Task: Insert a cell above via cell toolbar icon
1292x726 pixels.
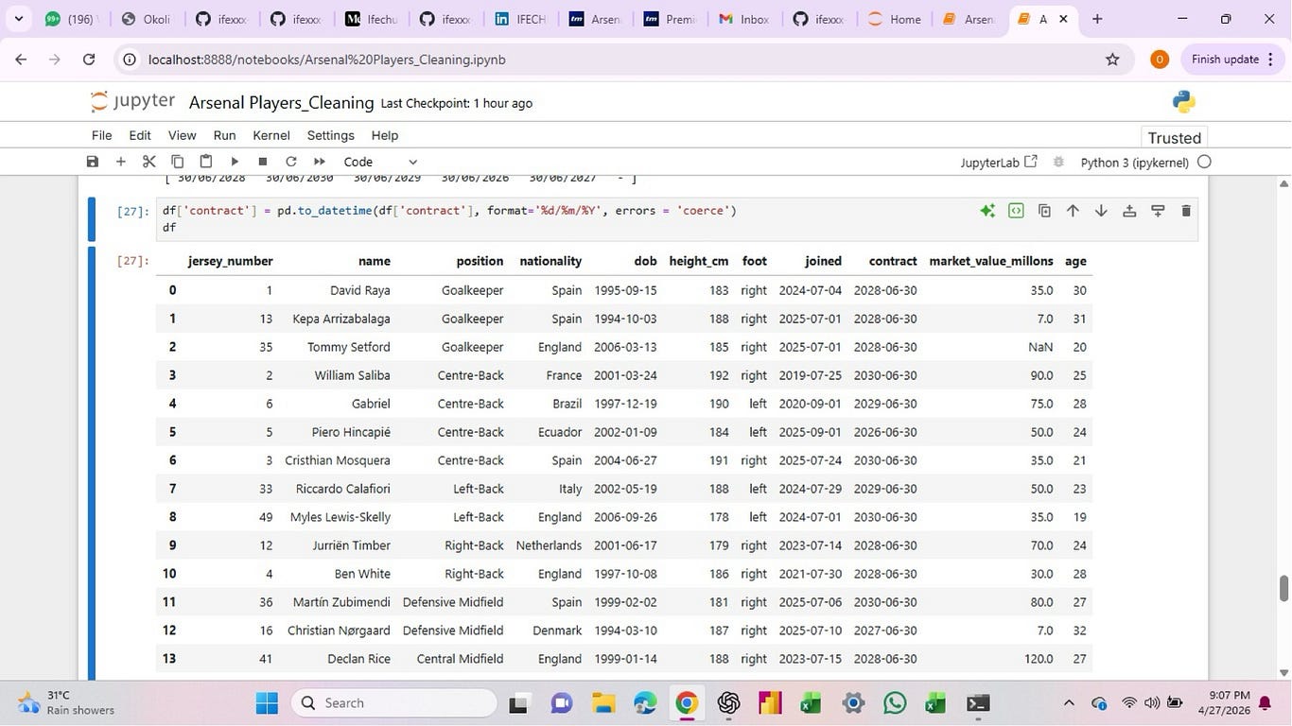Action: tap(1129, 211)
